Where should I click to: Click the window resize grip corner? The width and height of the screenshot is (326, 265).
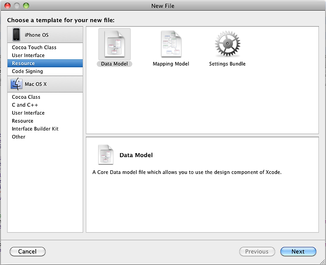[322, 262]
